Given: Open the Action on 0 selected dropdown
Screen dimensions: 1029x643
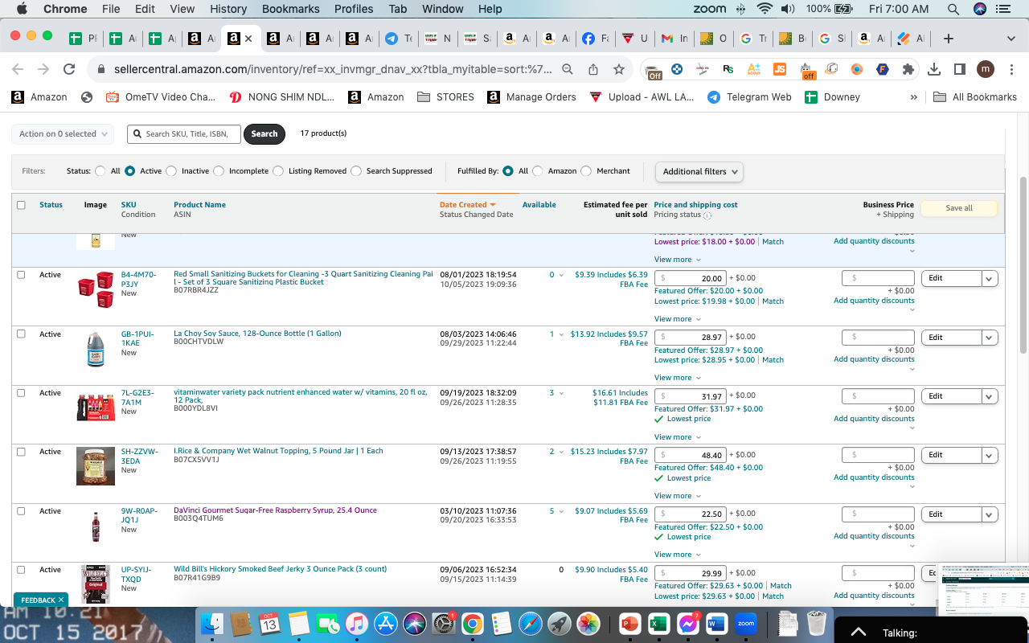Looking at the screenshot, I should point(63,134).
